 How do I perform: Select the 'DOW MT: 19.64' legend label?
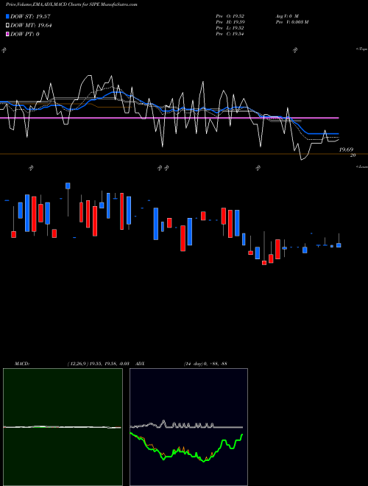tap(31, 26)
